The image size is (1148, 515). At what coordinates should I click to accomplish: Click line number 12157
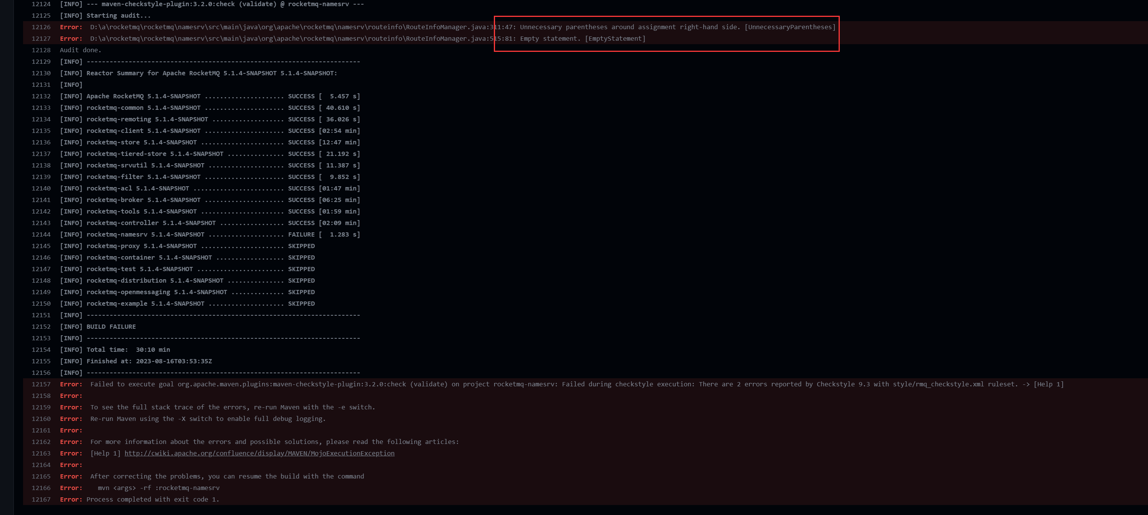(41, 384)
